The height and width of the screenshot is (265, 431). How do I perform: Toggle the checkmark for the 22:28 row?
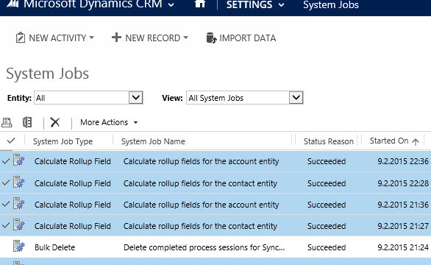(6, 183)
